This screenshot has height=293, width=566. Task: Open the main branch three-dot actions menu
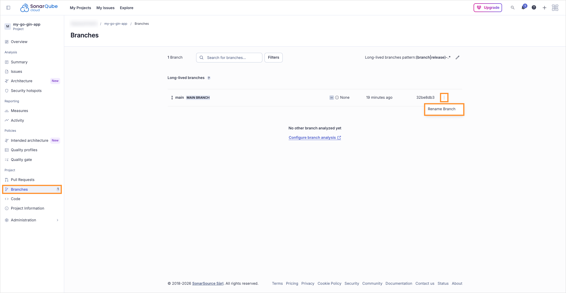pyautogui.click(x=444, y=98)
